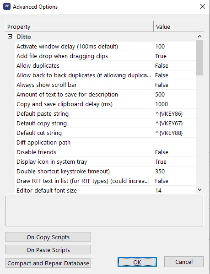
Task: Select 'Display icon in system tray' property
Action: click(84, 162)
